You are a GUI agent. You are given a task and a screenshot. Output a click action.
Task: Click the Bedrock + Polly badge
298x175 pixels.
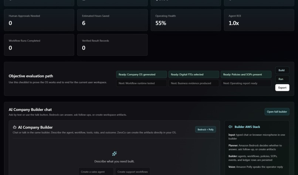[x=206, y=129]
